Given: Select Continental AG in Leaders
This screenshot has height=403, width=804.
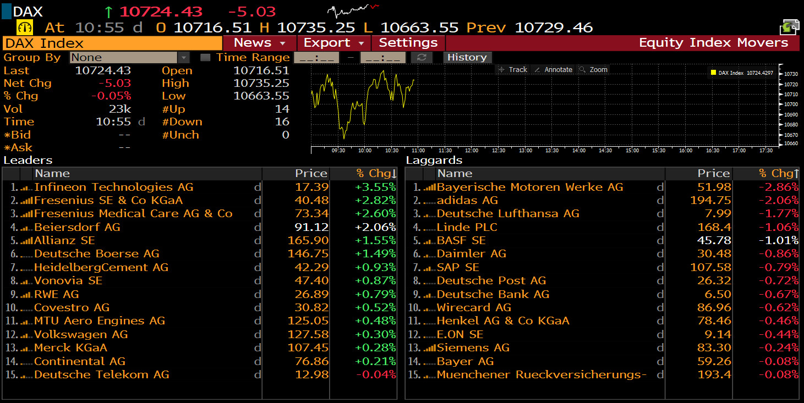Looking at the screenshot, I should click(x=80, y=361).
